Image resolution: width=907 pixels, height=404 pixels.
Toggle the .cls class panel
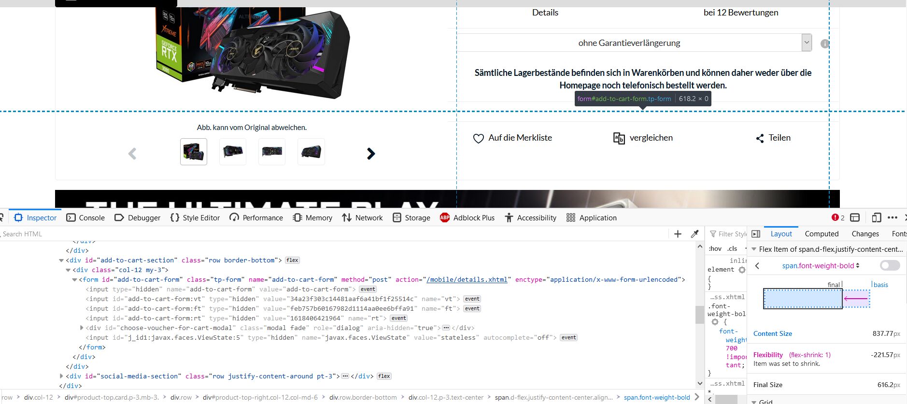coord(732,249)
